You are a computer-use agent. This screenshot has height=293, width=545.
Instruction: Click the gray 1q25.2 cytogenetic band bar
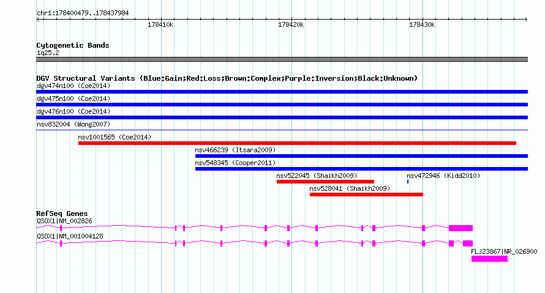[282, 59]
